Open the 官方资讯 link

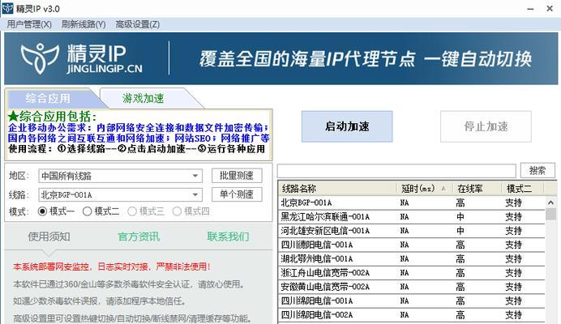tap(139, 237)
